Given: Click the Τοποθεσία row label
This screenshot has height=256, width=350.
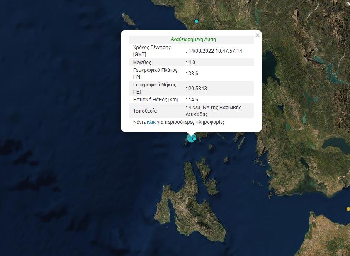Looking at the screenshot, I should [145, 111].
